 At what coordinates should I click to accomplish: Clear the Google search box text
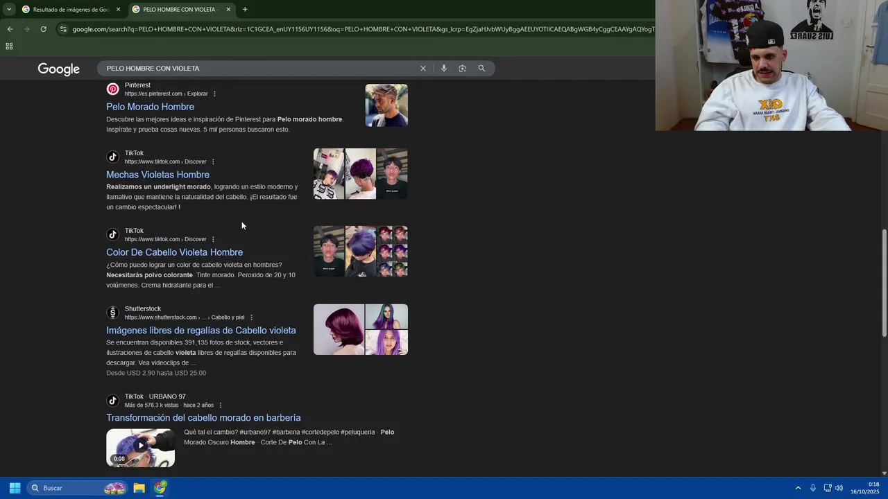point(422,69)
